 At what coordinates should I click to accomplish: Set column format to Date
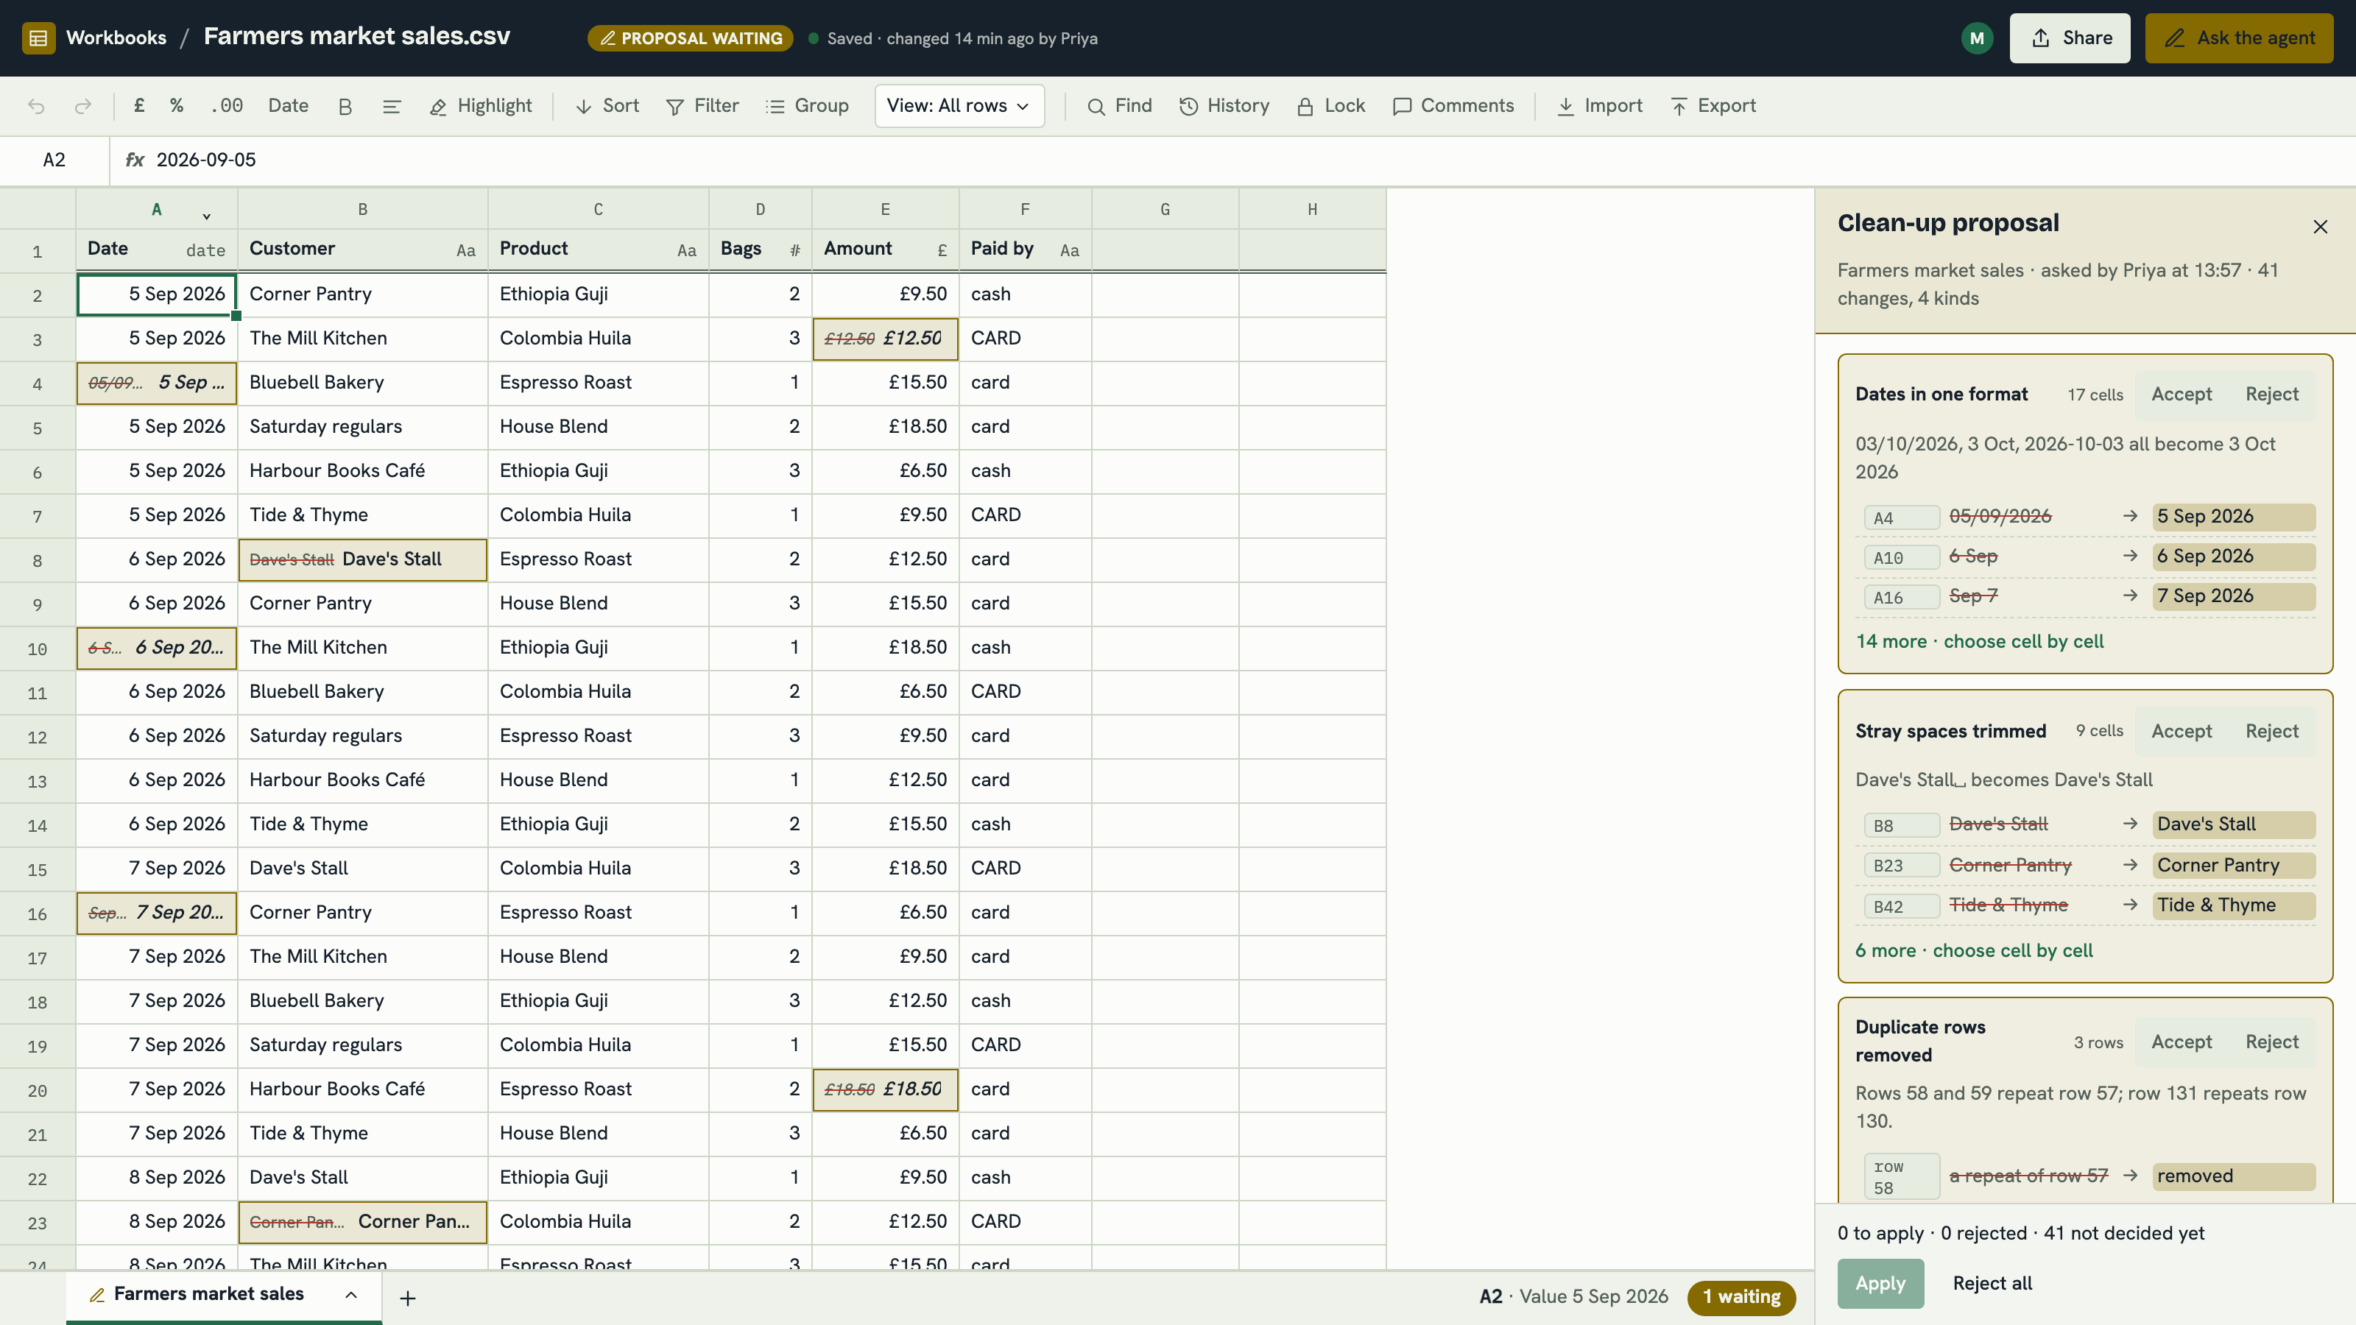point(288,106)
